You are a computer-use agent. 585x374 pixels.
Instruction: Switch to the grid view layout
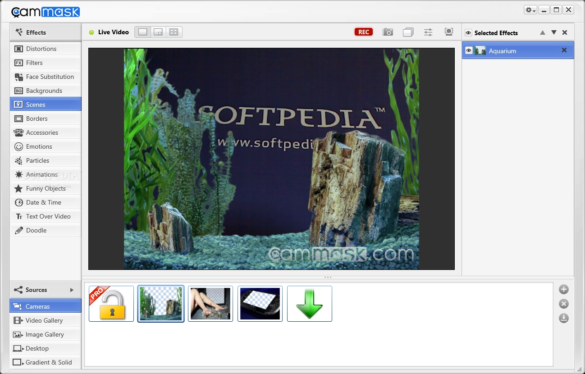(174, 32)
